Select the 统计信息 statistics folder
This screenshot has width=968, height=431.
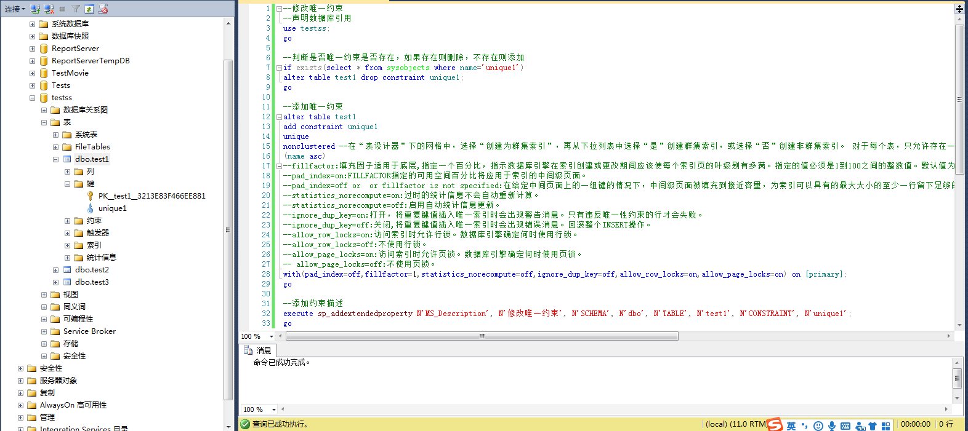point(102,258)
